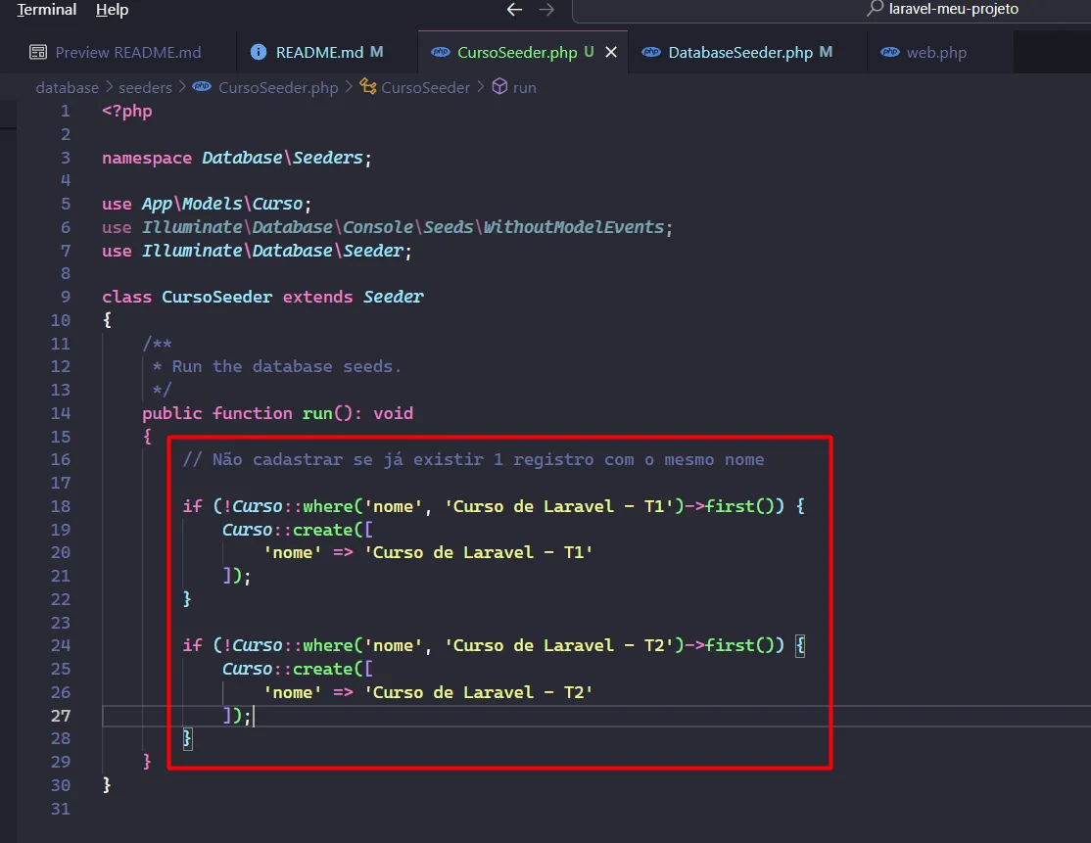Screen dimensions: 1091x843
Task: Close the CursoSeeder.php tab
Action: [x=611, y=52]
